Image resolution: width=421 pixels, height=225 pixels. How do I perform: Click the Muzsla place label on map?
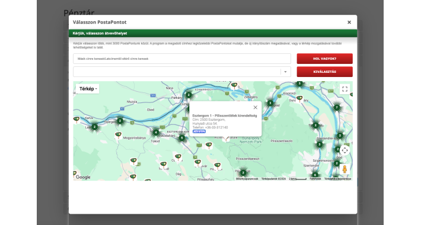coord(132,102)
